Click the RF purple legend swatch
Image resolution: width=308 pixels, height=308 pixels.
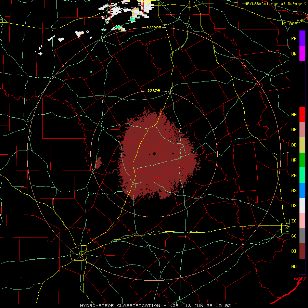click(x=302, y=38)
